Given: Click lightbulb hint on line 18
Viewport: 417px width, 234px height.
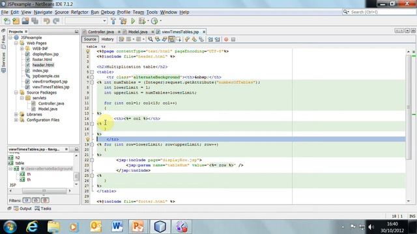Looking at the screenshot, I should [x=88, y=139].
